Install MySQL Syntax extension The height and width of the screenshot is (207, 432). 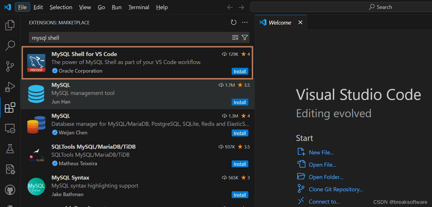[240, 195]
